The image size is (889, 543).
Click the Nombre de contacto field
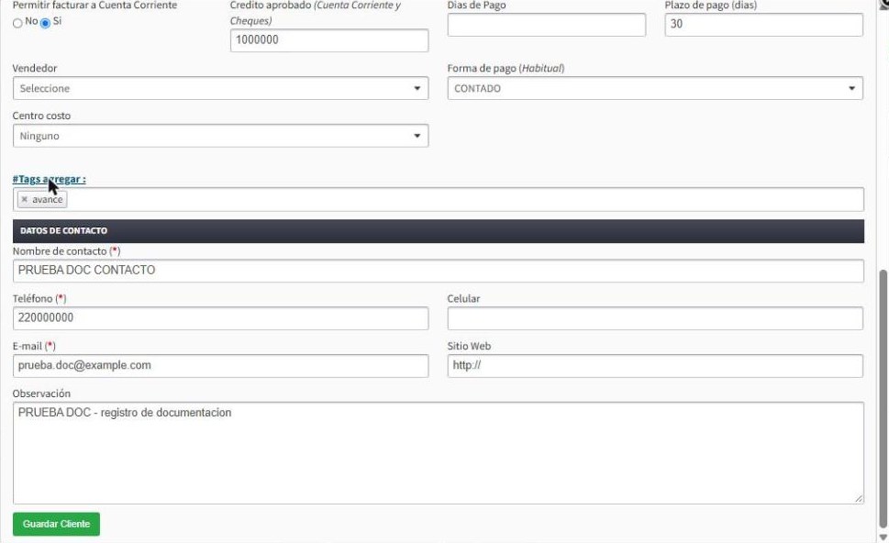pos(439,271)
